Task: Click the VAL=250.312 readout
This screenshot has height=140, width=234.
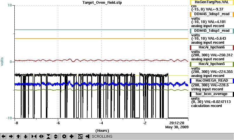Action: (x=221, y=55)
